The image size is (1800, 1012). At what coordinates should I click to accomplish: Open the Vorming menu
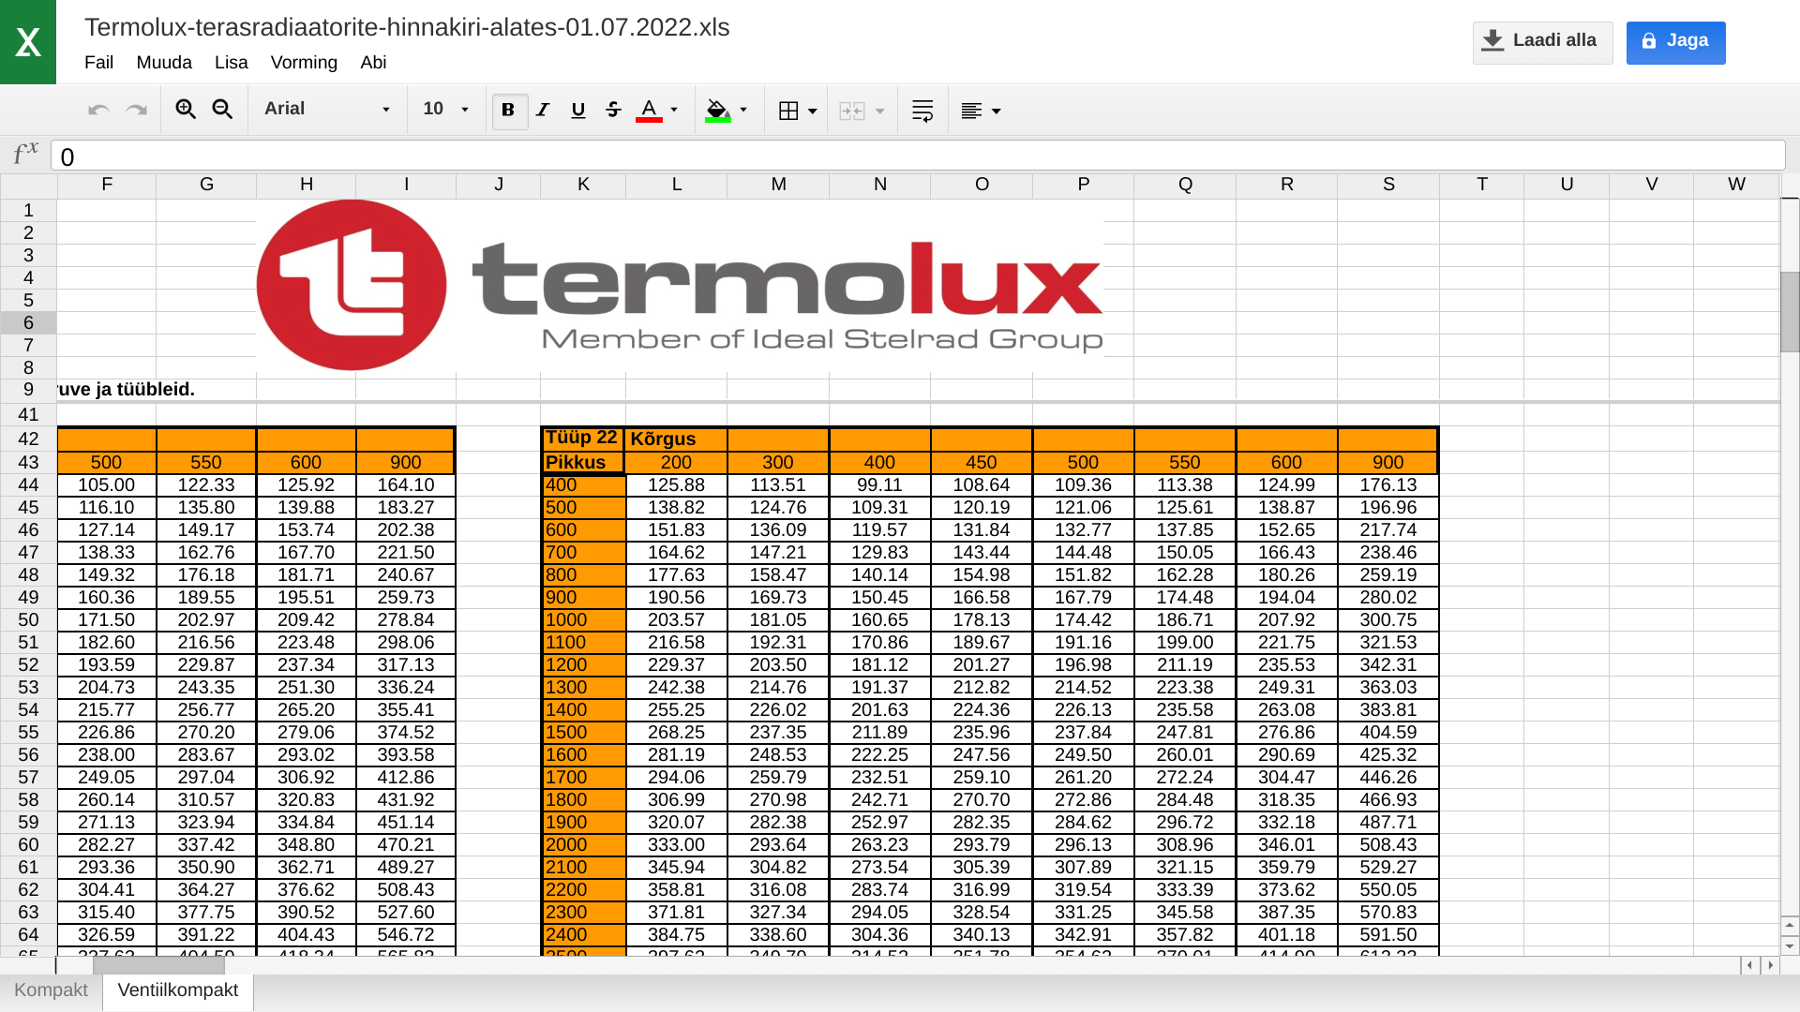click(x=304, y=63)
